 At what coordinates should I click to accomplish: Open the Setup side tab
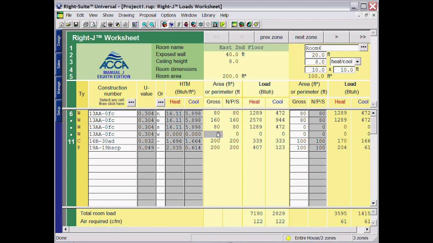click(x=59, y=111)
